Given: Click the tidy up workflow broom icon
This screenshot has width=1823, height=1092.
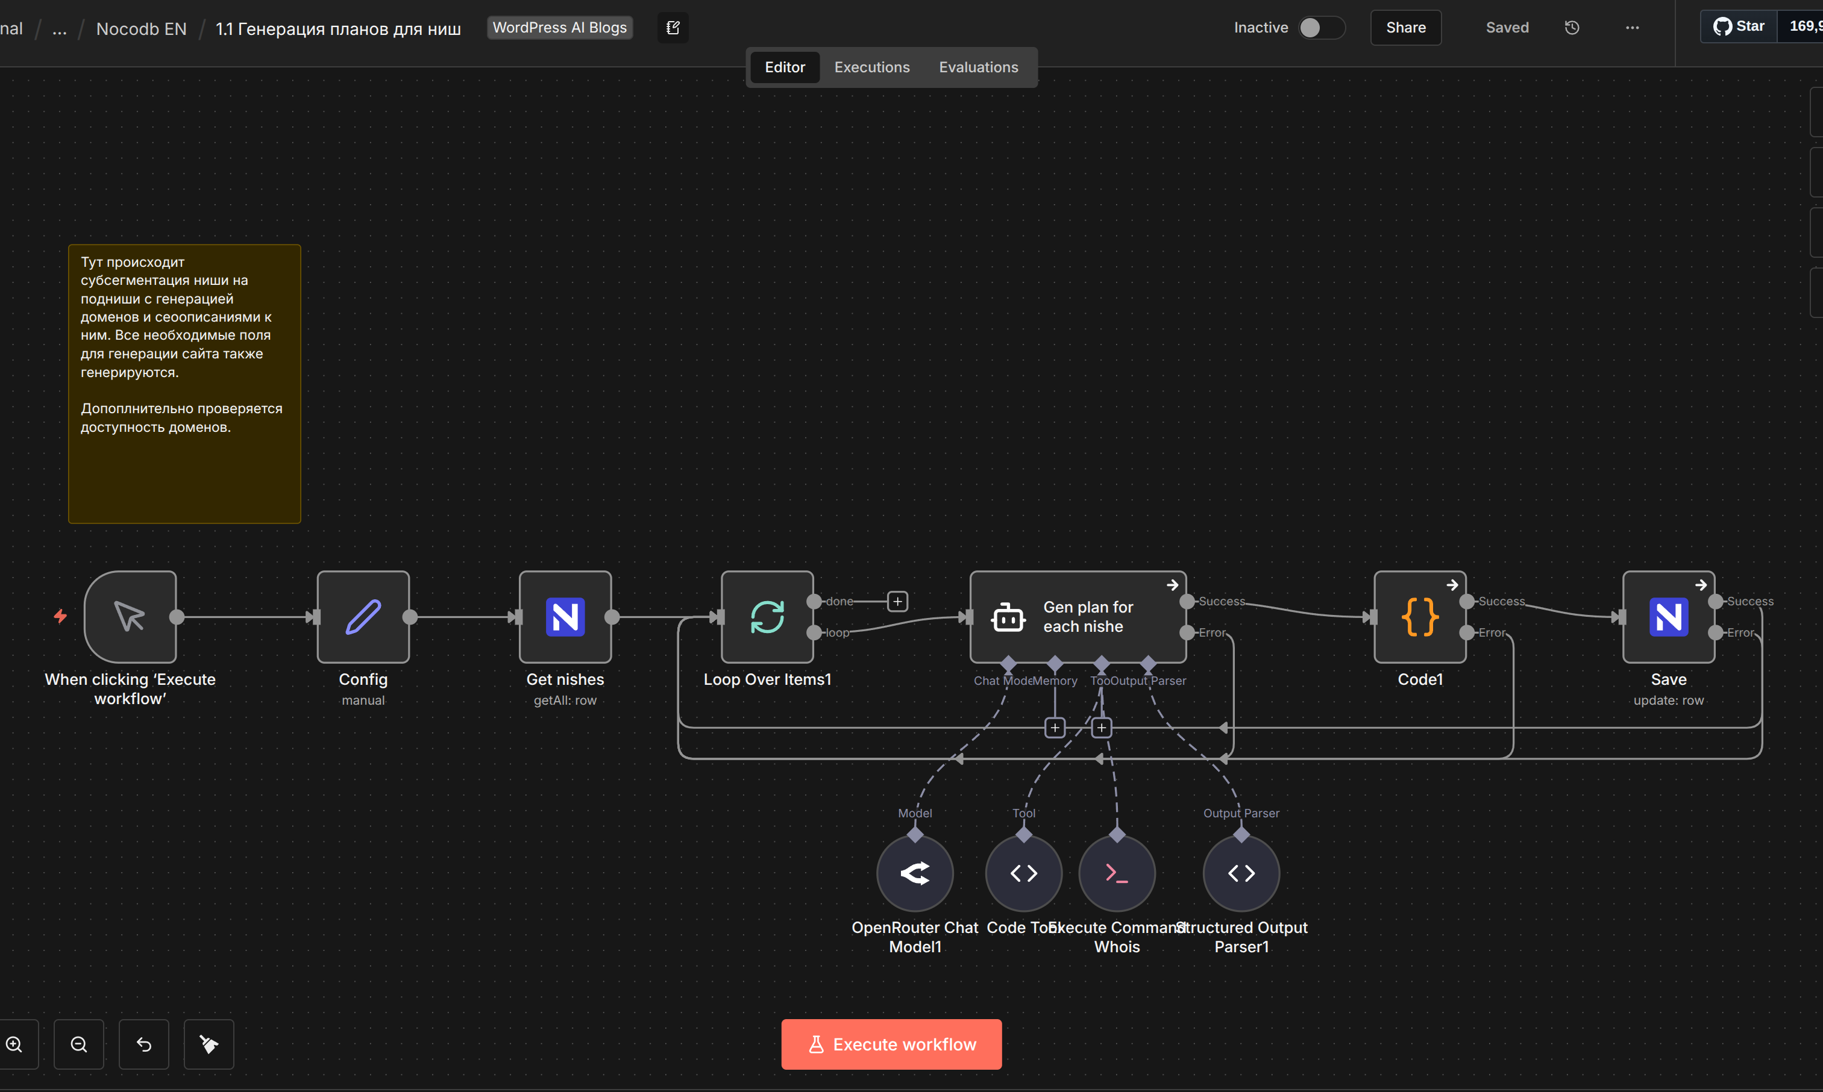Looking at the screenshot, I should (x=209, y=1044).
